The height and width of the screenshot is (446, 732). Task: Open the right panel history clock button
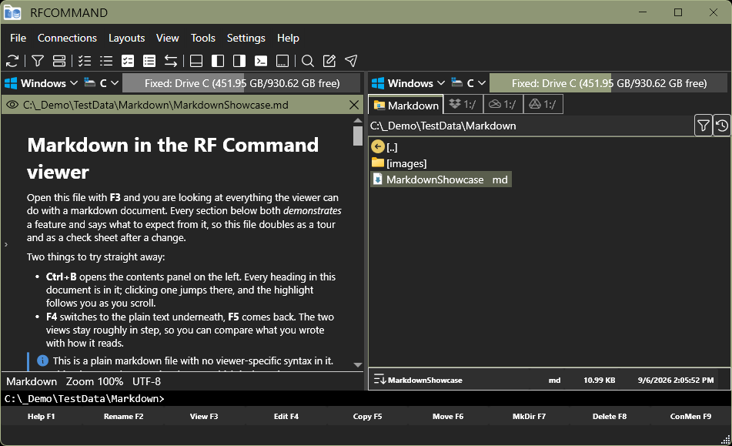point(722,125)
